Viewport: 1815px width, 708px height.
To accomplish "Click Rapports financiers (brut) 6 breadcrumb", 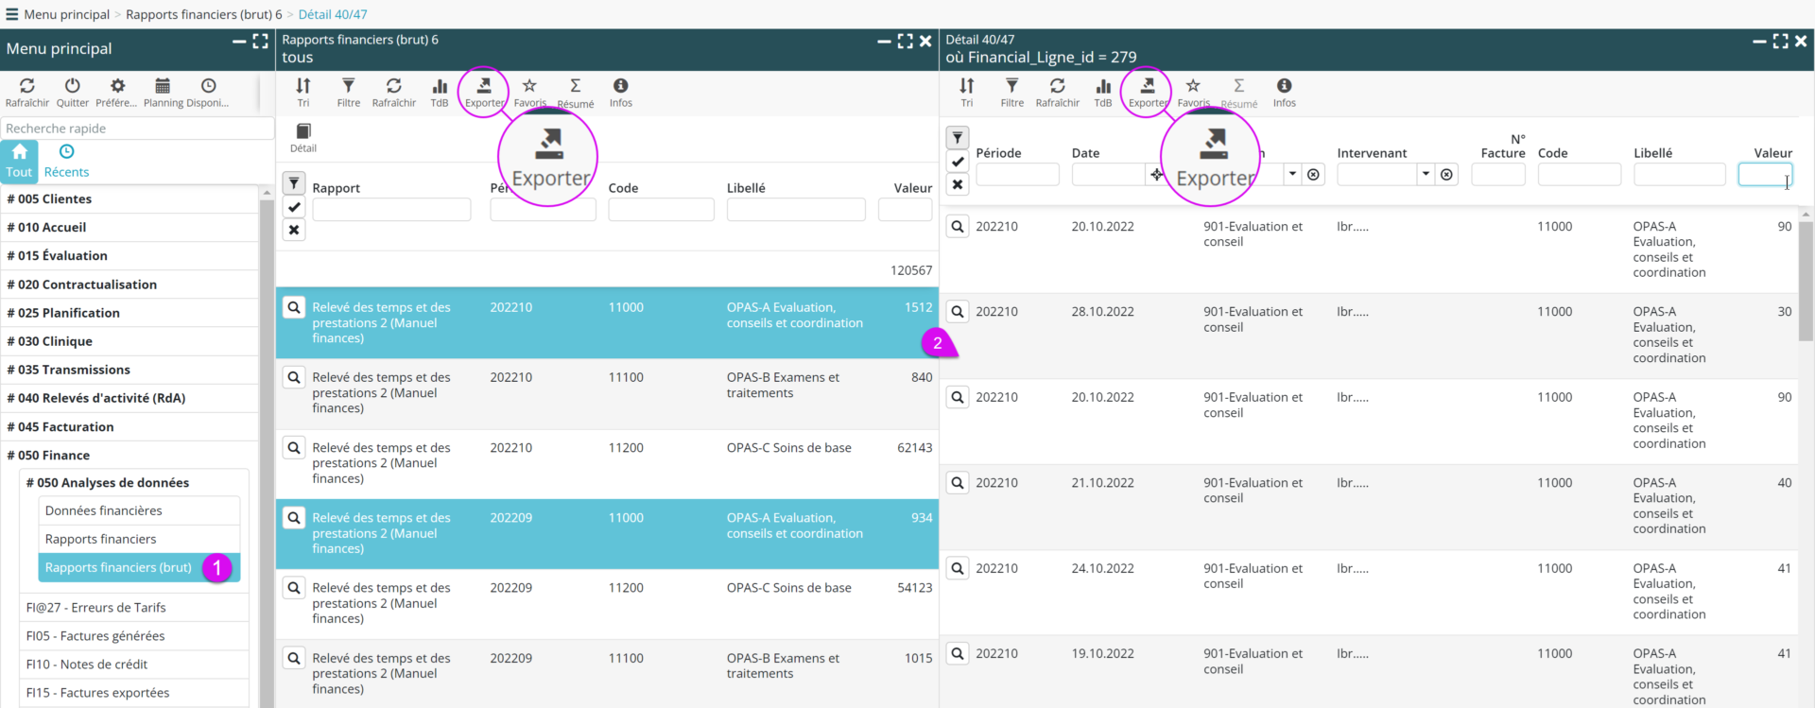I will (203, 14).
